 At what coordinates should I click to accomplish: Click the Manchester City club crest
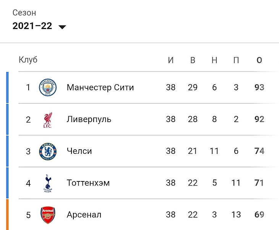point(48,87)
